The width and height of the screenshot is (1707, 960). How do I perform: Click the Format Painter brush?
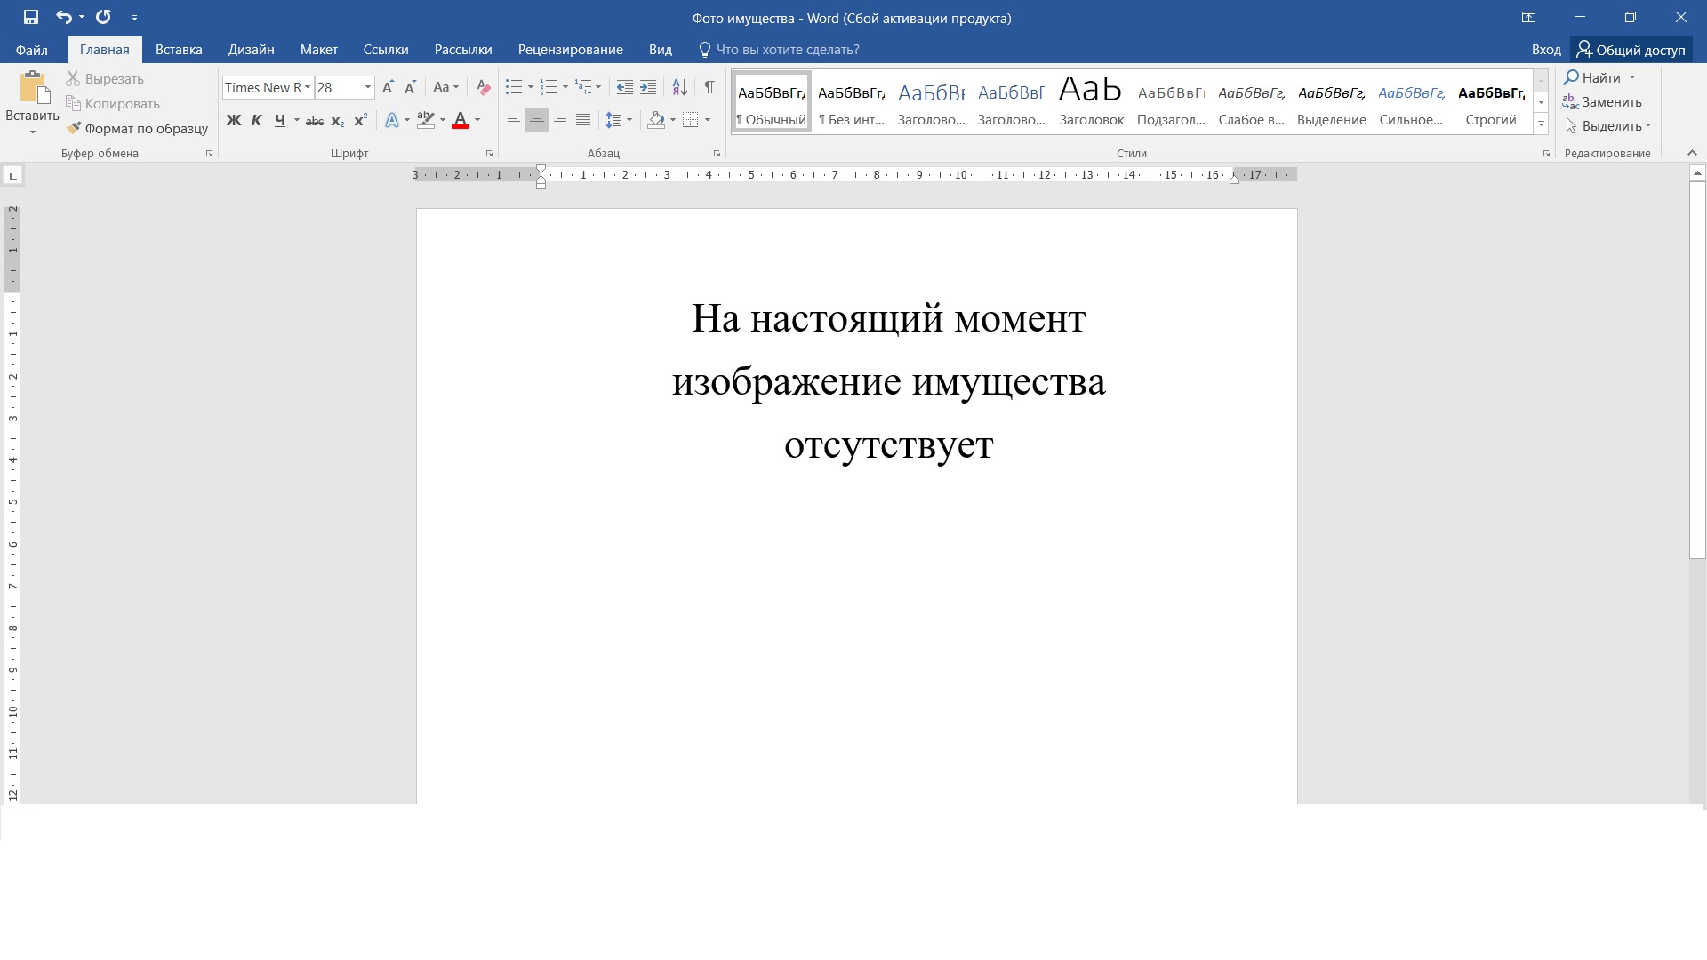coord(137,128)
